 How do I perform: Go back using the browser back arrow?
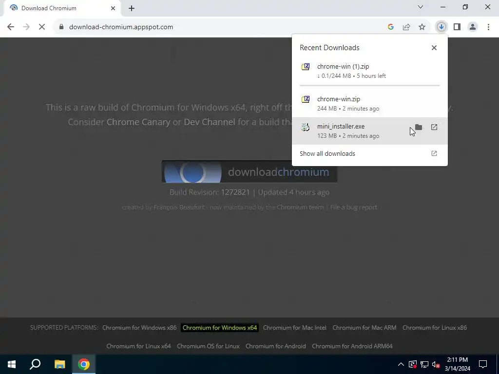(11, 27)
